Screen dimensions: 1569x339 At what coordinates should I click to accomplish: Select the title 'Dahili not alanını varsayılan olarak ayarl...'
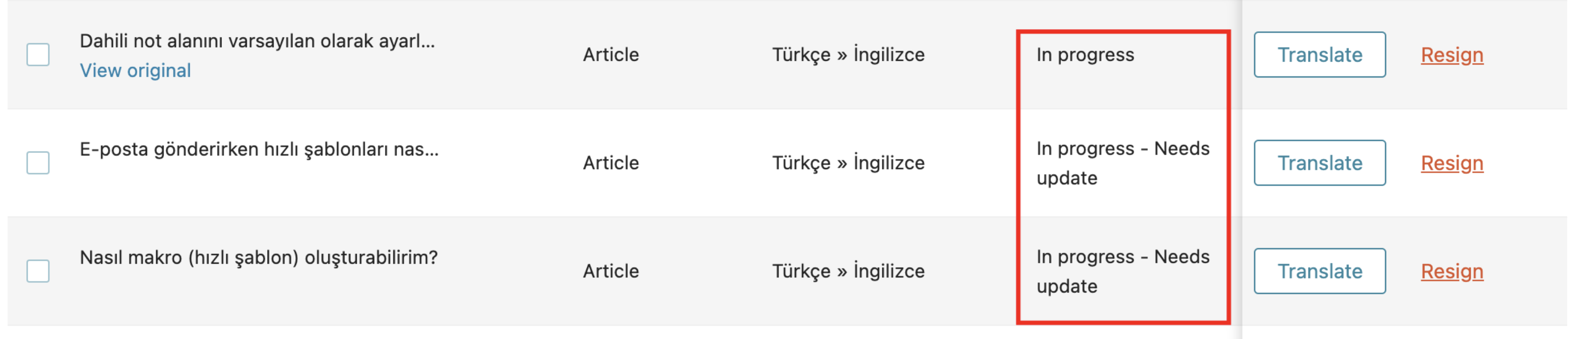pos(257,41)
